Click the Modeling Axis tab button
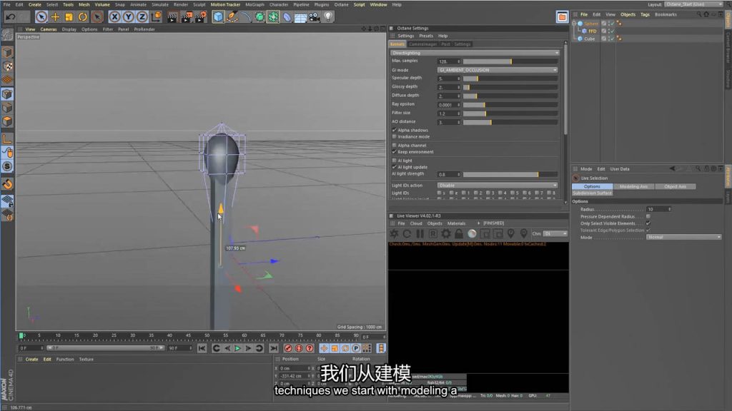The image size is (732, 411). tap(633, 186)
